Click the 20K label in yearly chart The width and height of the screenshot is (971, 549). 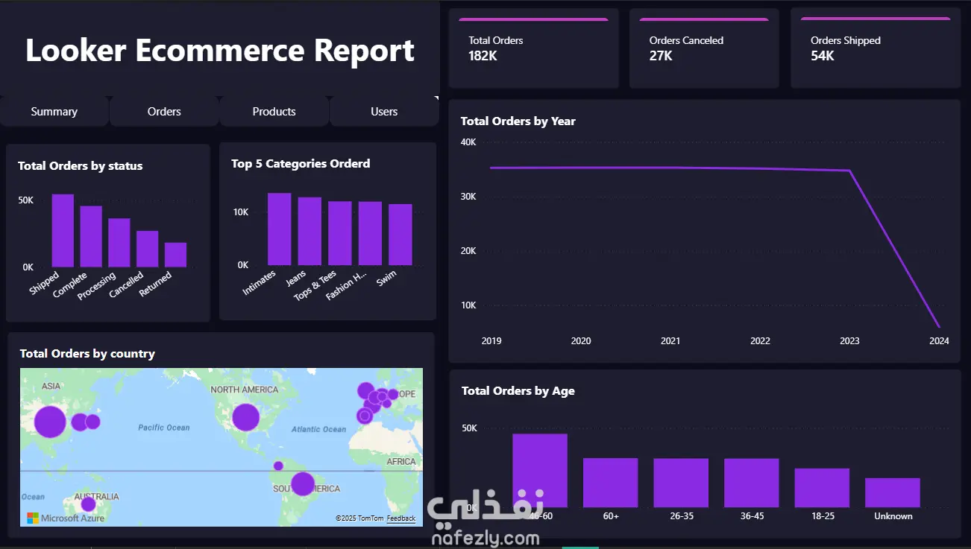tap(468, 250)
